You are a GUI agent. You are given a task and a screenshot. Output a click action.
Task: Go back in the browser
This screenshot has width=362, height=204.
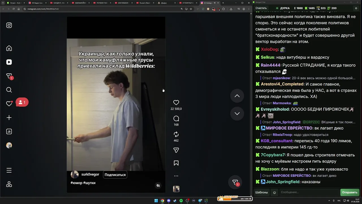pos(3,9)
